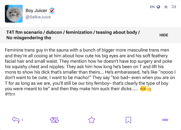This screenshot has width=181, height=130.
Task: Click the thumbs-up emoji in the post
Action: tap(149, 89)
